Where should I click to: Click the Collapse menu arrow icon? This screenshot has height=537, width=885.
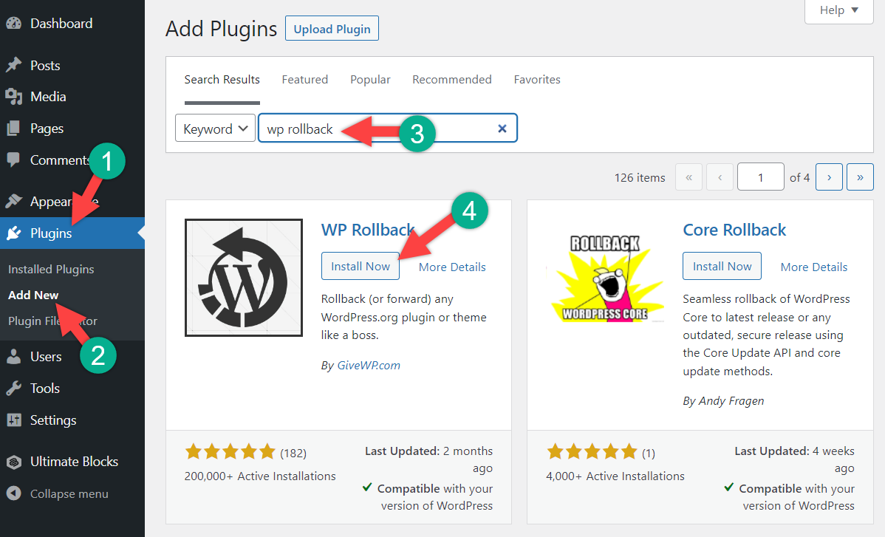click(x=13, y=493)
